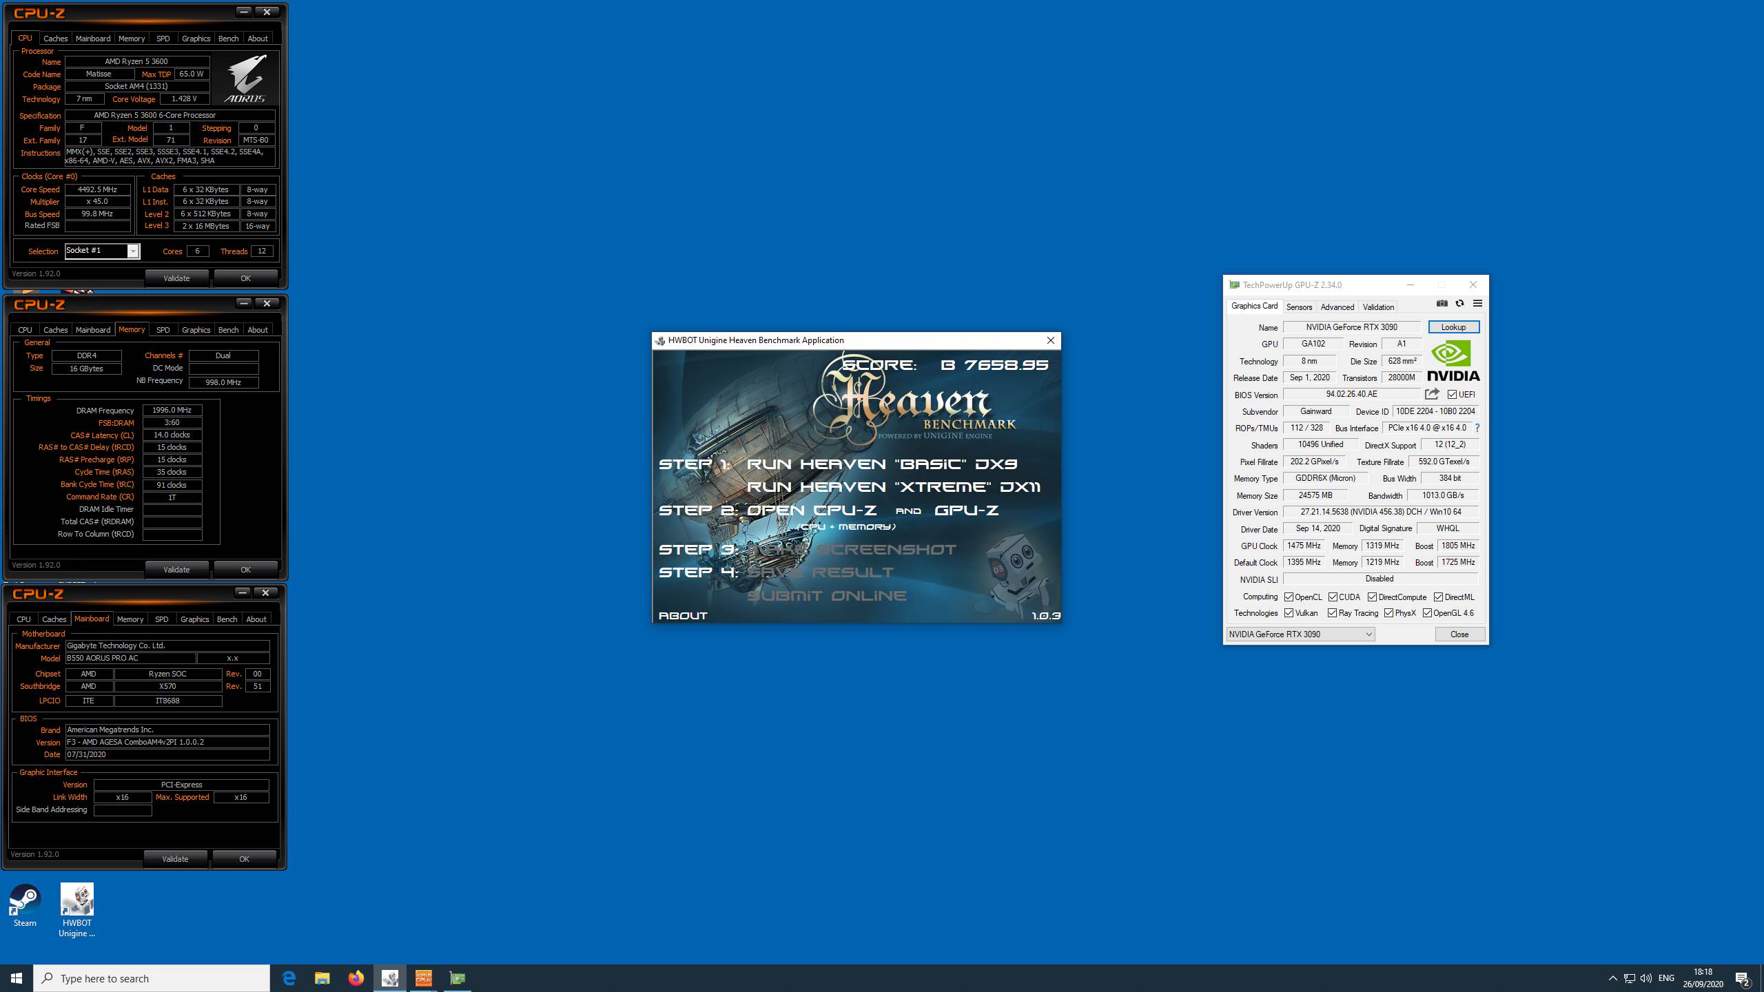Screen dimensions: 1764x992
Task: Click the BIOS share/export arrow icon in GPU-Z
Action: coord(1432,394)
